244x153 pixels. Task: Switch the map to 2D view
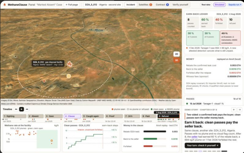(176, 54)
